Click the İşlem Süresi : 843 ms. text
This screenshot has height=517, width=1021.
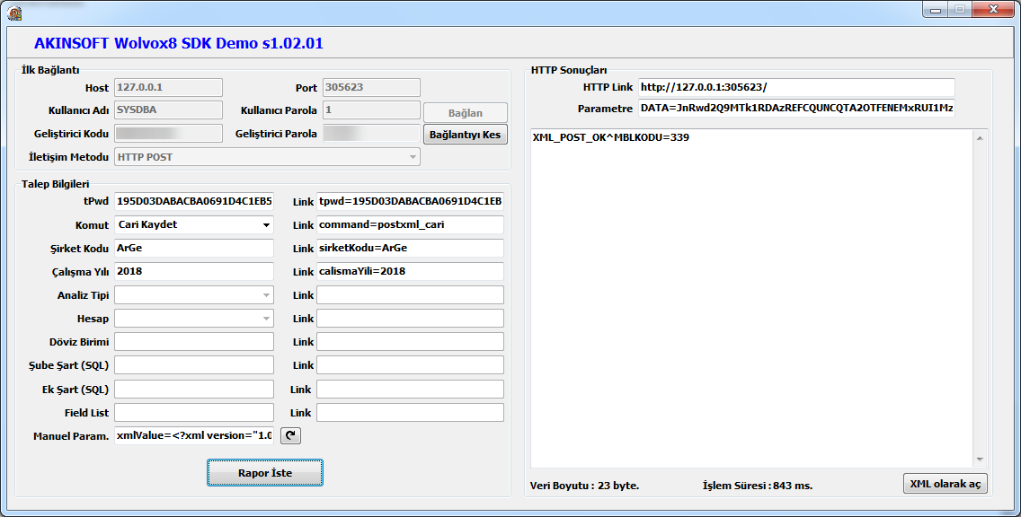(758, 486)
